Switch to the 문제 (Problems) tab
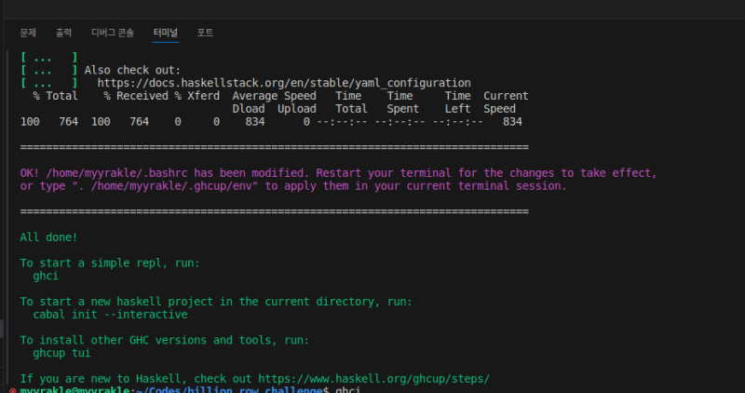Screen dimensions: 745x393 click(28, 33)
